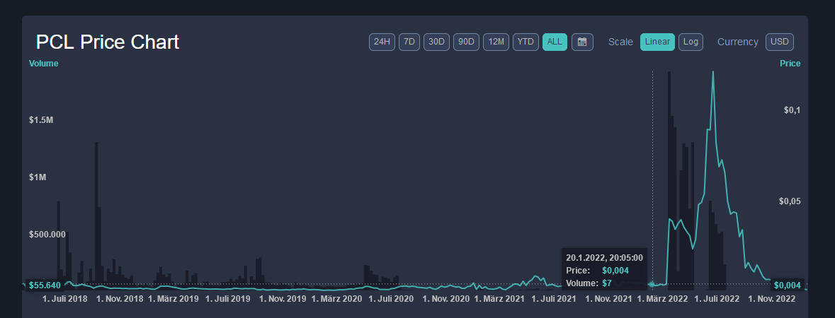
Task: Open the calendar date range picker
Action: point(582,42)
